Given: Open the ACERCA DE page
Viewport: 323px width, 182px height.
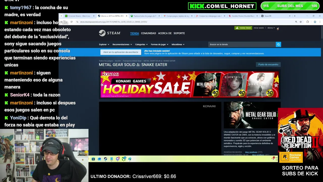Looking at the screenshot, I should click(x=165, y=33).
